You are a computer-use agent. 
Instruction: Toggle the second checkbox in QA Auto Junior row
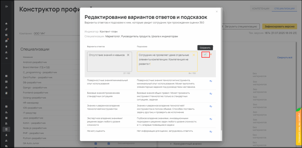109,144
